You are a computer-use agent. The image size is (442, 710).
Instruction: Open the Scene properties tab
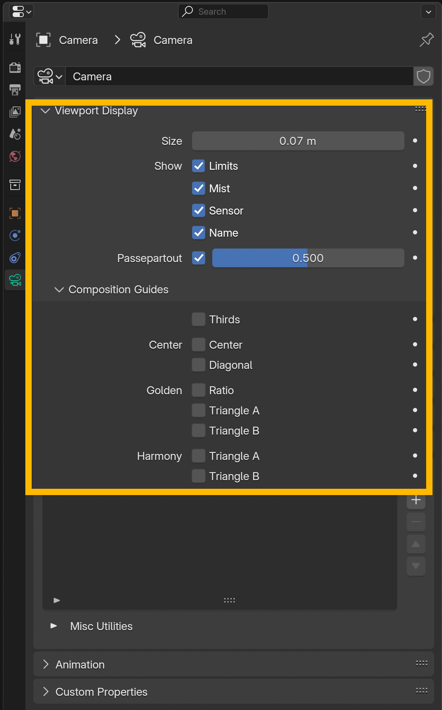coord(15,134)
